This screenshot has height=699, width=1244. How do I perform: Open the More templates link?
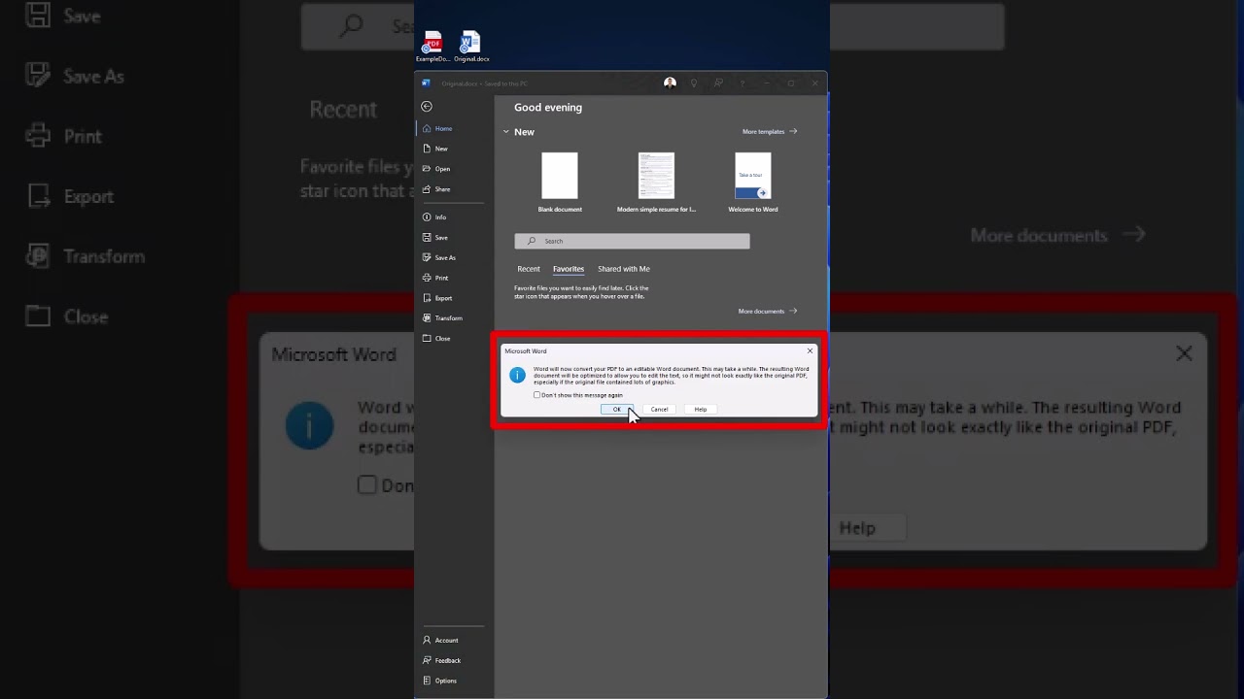tap(770, 132)
